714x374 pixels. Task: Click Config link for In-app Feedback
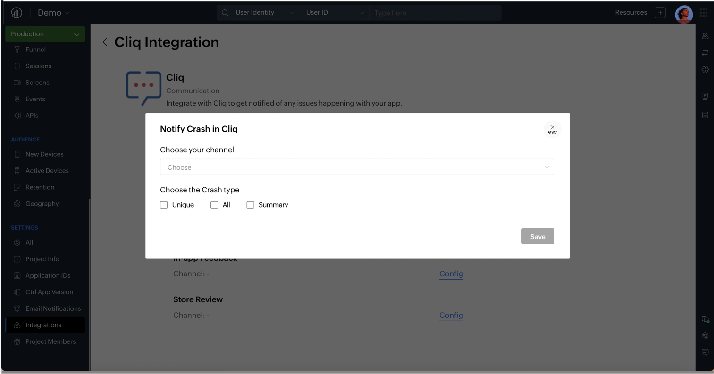point(451,274)
